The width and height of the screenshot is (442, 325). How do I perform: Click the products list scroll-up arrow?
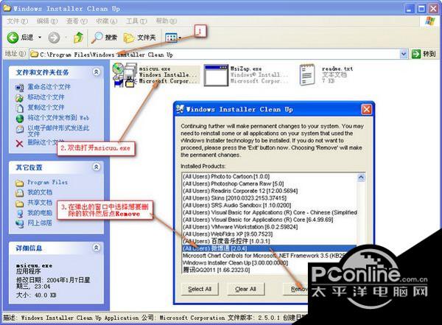(361, 177)
